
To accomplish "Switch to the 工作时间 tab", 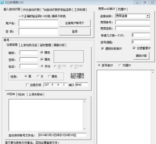I will click(80, 10).
